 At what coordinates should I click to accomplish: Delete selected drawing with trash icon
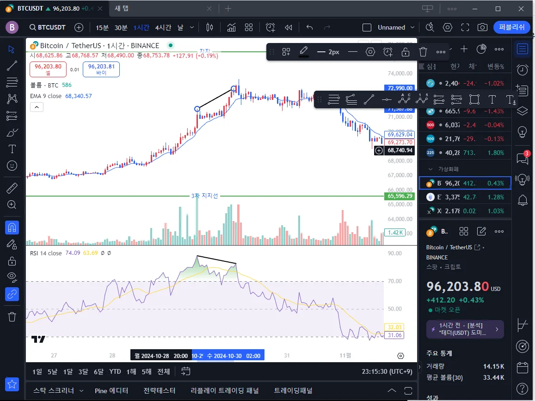click(423, 52)
